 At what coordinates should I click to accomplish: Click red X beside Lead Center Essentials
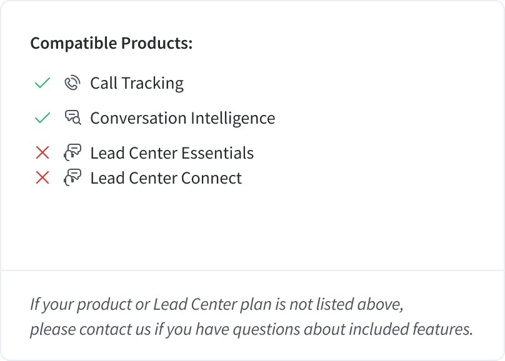click(x=42, y=152)
